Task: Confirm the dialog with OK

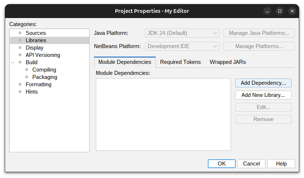Action: click(222, 164)
